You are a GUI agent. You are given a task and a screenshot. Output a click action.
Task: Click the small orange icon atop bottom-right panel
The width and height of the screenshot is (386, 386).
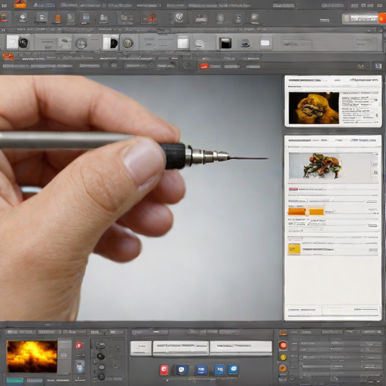pyautogui.click(x=283, y=332)
